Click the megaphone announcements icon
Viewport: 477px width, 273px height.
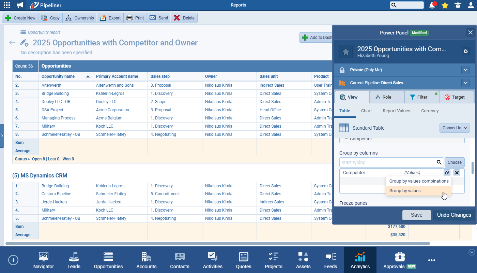click(x=20, y=5)
